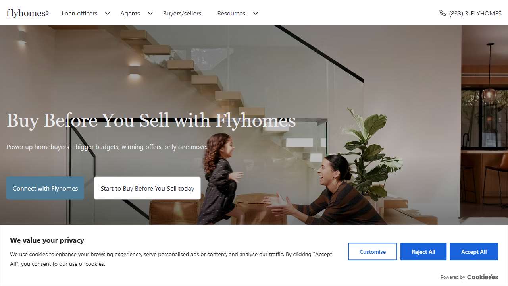Click the phone handset icon

pyautogui.click(x=443, y=13)
